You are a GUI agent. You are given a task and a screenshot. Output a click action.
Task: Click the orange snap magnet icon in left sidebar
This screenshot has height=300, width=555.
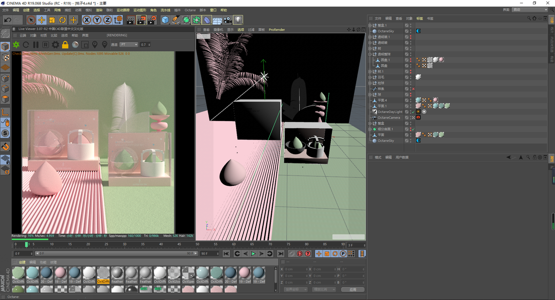[x=6, y=147]
